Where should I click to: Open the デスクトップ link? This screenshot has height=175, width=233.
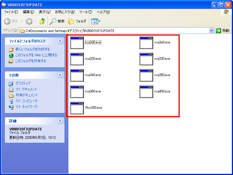point(23,83)
